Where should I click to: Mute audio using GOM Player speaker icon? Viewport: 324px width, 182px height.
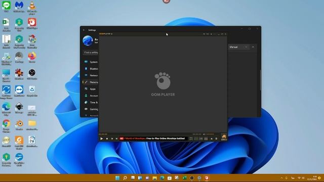tap(204, 134)
